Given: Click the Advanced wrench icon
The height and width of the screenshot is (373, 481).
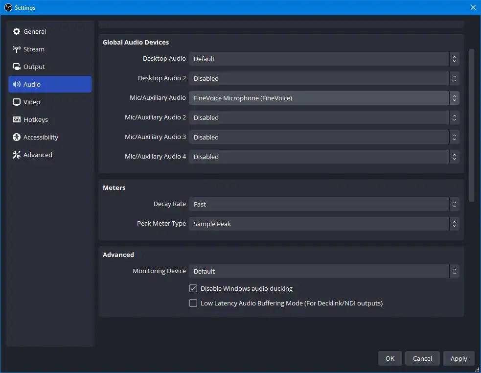Looking at the screenshot, I should [x=18, y=155].
